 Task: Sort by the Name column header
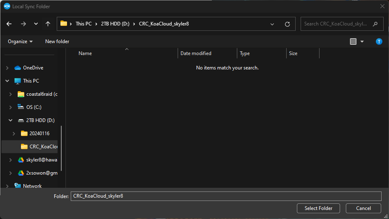click(x=85, y=53)
